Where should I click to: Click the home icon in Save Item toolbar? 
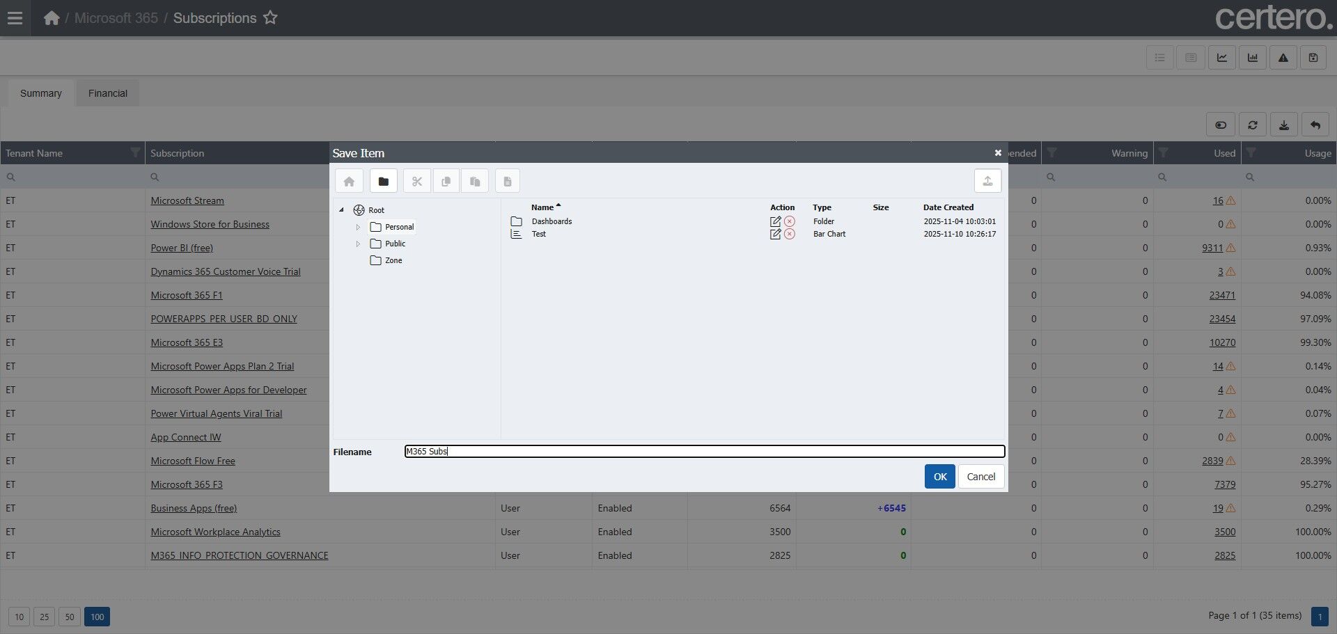pyautogui.click(x=349, y=182)
